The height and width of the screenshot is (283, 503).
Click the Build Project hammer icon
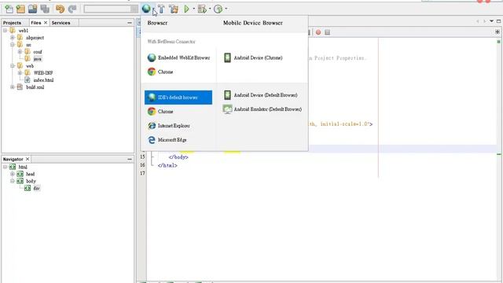(161, 9)
